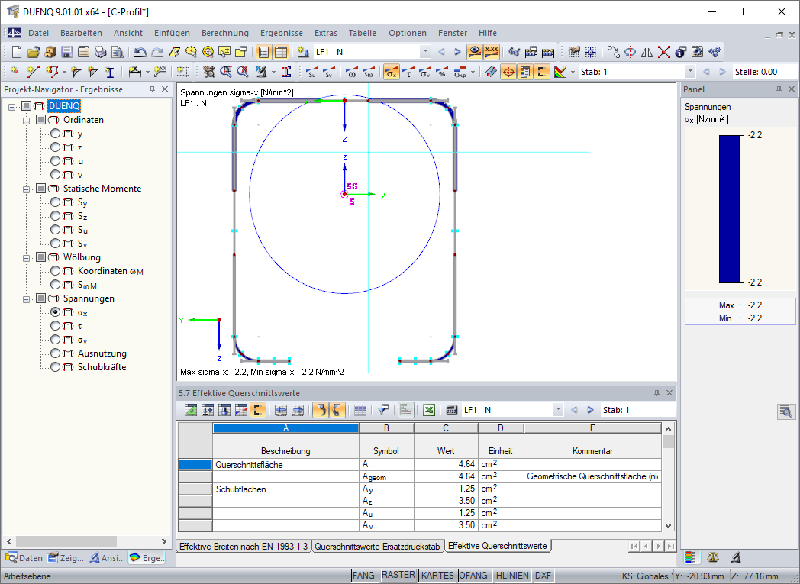Open the new document icon

click(16, 52)
